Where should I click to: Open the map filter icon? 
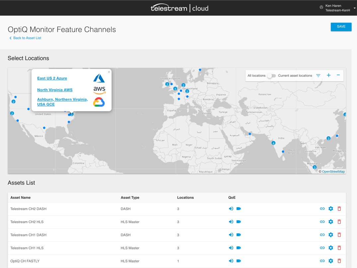(x=318, y=75)
